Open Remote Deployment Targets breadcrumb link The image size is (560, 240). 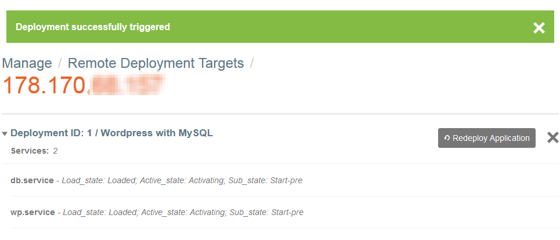pos(156,63)
